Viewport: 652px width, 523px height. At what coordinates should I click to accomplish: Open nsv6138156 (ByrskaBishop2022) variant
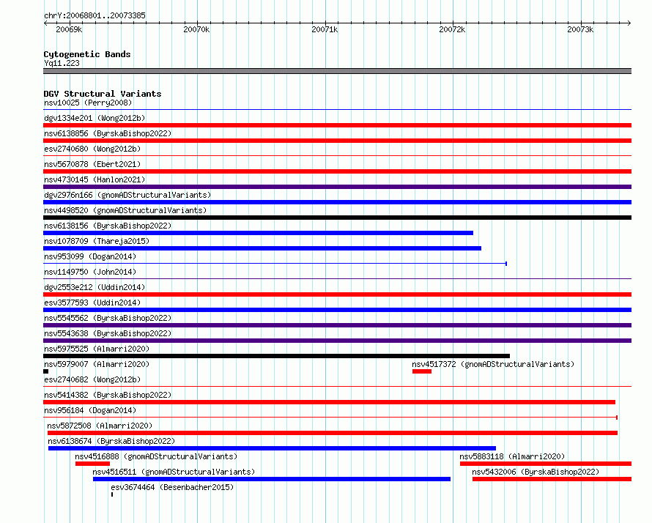(108, 226)
